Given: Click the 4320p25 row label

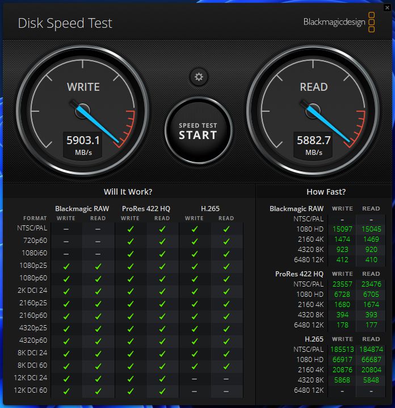Looking at the screenshot, I should click(x=33, y=328).
